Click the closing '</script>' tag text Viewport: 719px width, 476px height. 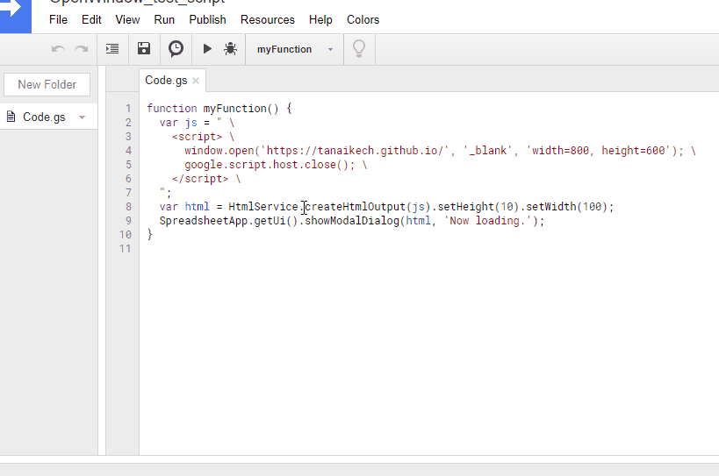pyautogui.click(x=200, y=179)
